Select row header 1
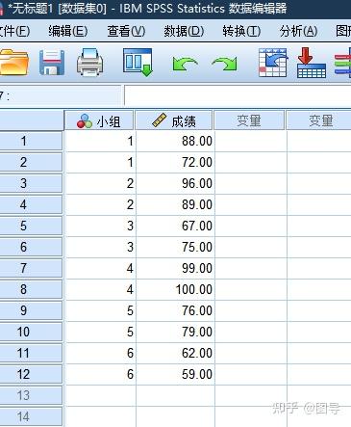 (31, 141)
